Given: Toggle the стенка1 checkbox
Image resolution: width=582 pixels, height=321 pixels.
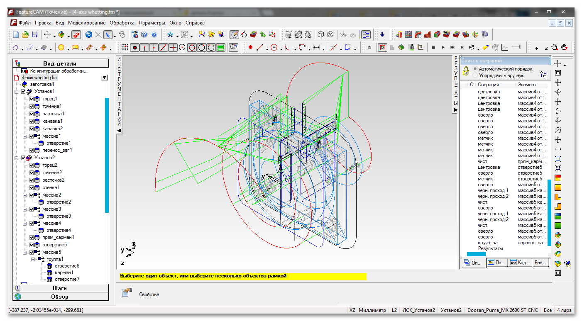Looking at the screenshot, I should [32, 187].
